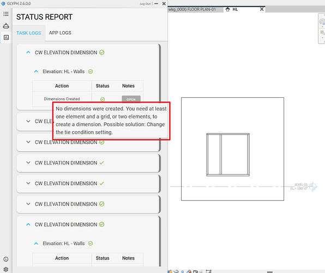Collapse the first Elevation: HL - Walls row
The height and width of the screenshot is (273, 325).
pyautogui.click(x=36, y=72)
